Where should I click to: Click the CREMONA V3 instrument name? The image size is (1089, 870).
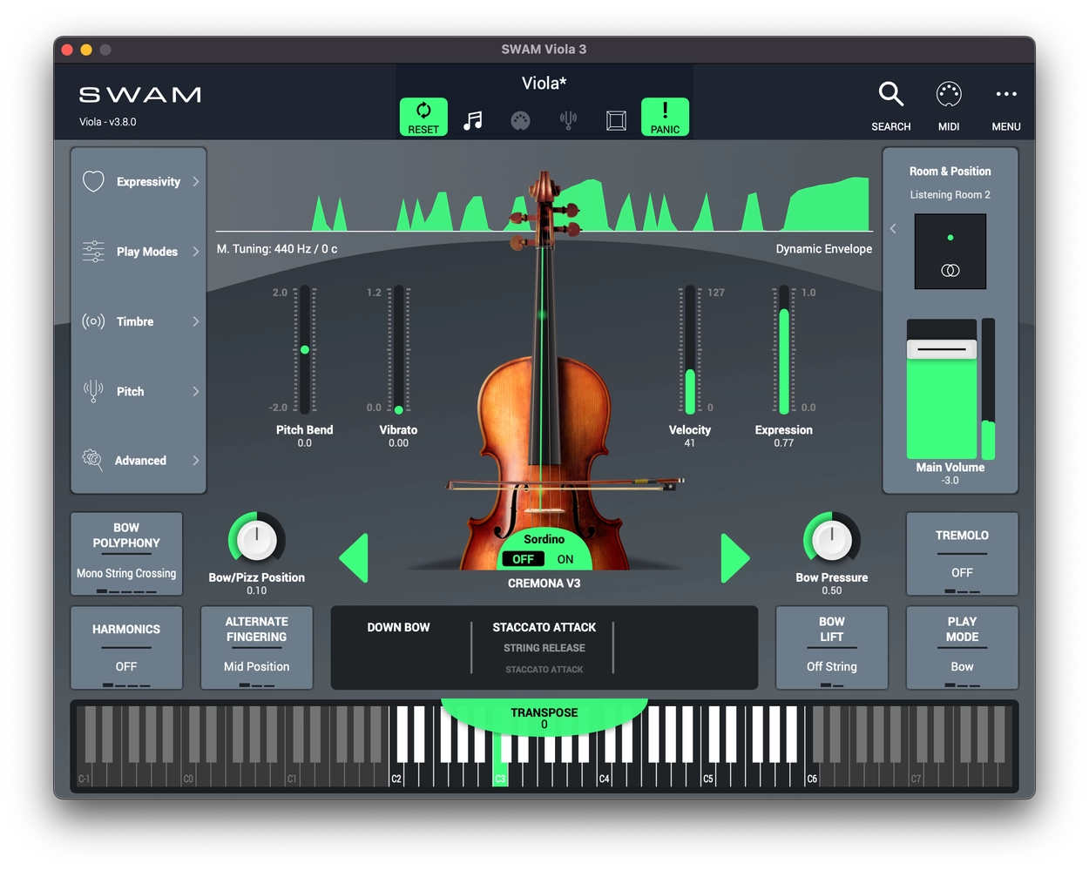[544, 583]
